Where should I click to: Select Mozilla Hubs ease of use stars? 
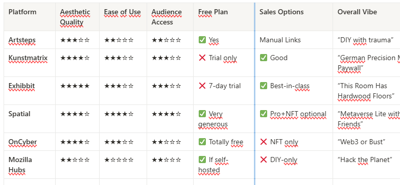tap(119, 160)
